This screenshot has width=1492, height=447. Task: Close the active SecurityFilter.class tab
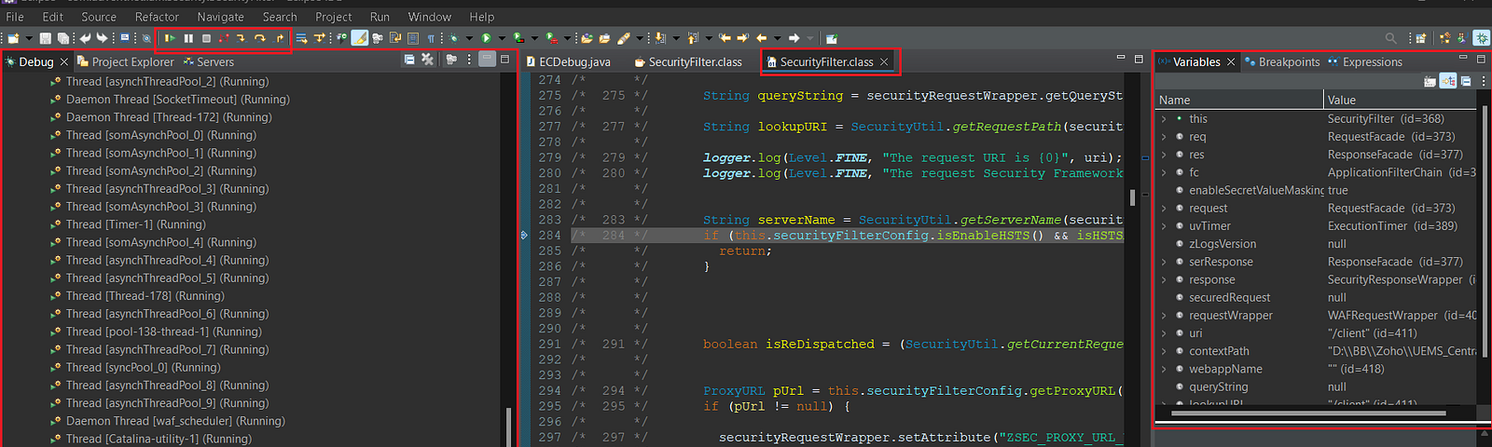(x=884, y=62)
